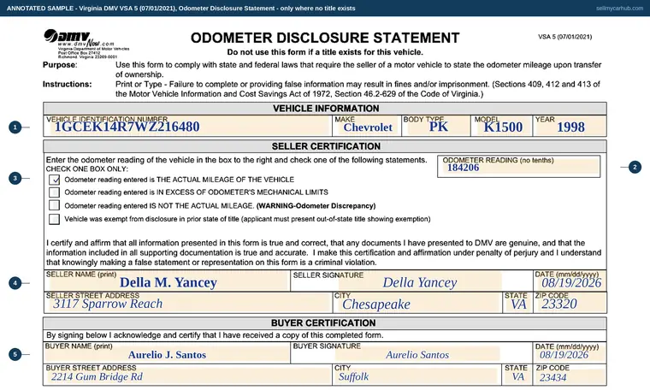This screenshot has width=650, height=390.
Task: Click the Odometer Reading field 184206
Action: click(x=518, y=167)
